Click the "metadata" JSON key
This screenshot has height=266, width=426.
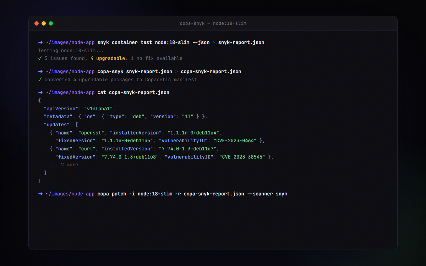click(58, 117)
